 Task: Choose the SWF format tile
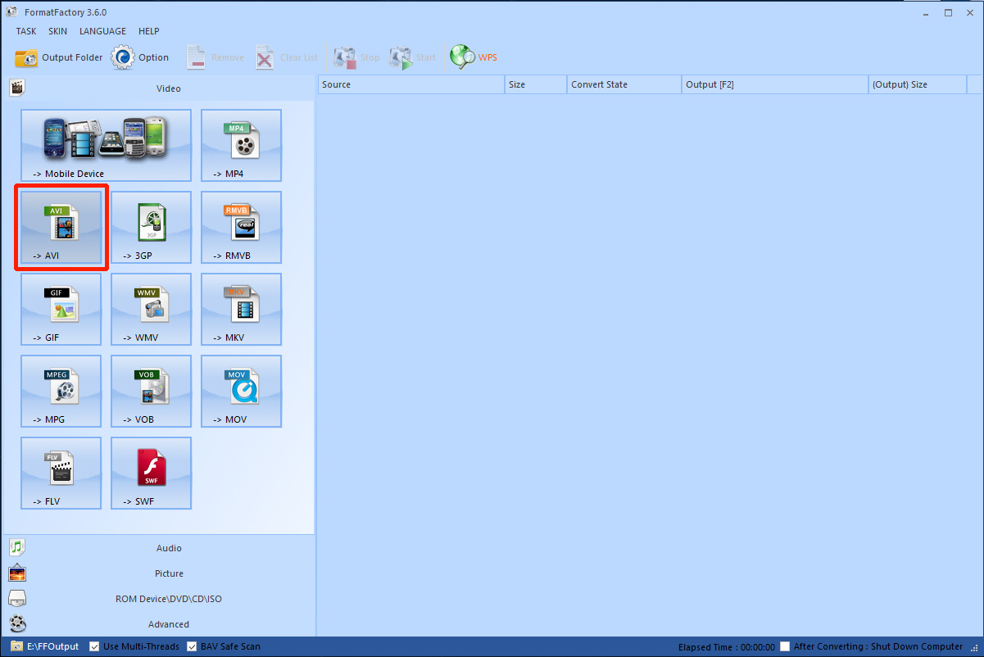point(151,473)
